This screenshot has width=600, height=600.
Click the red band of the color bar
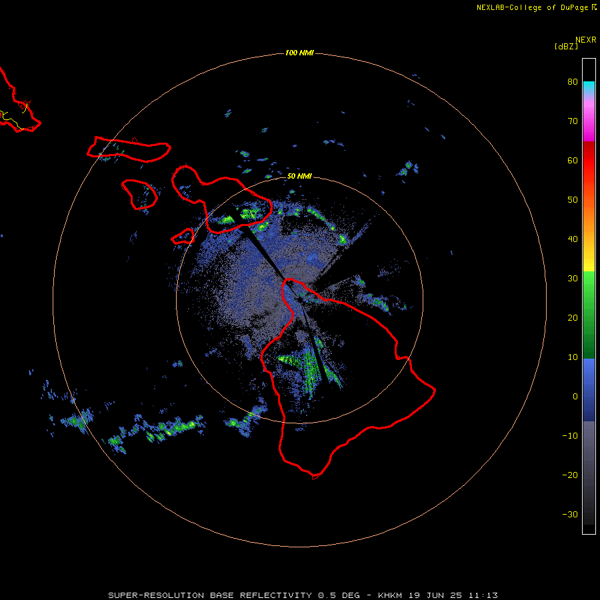[x=589, y=161]
